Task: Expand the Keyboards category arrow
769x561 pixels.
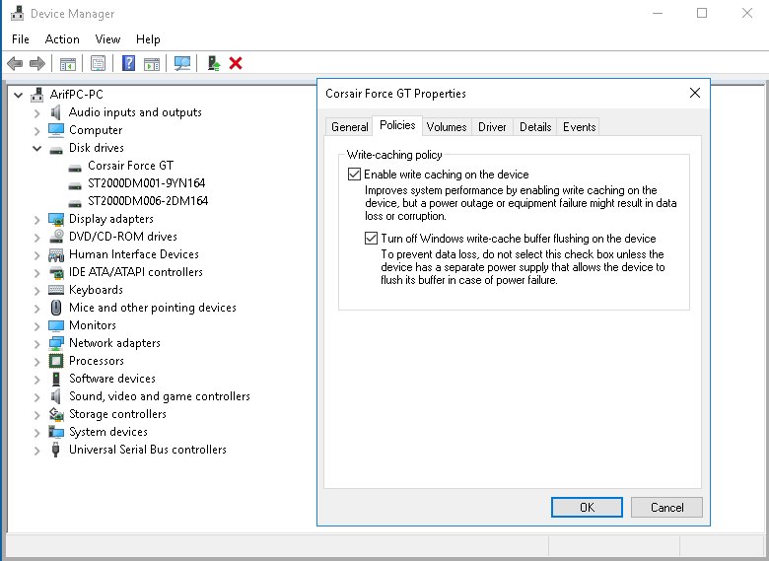Action: [36, 291]
